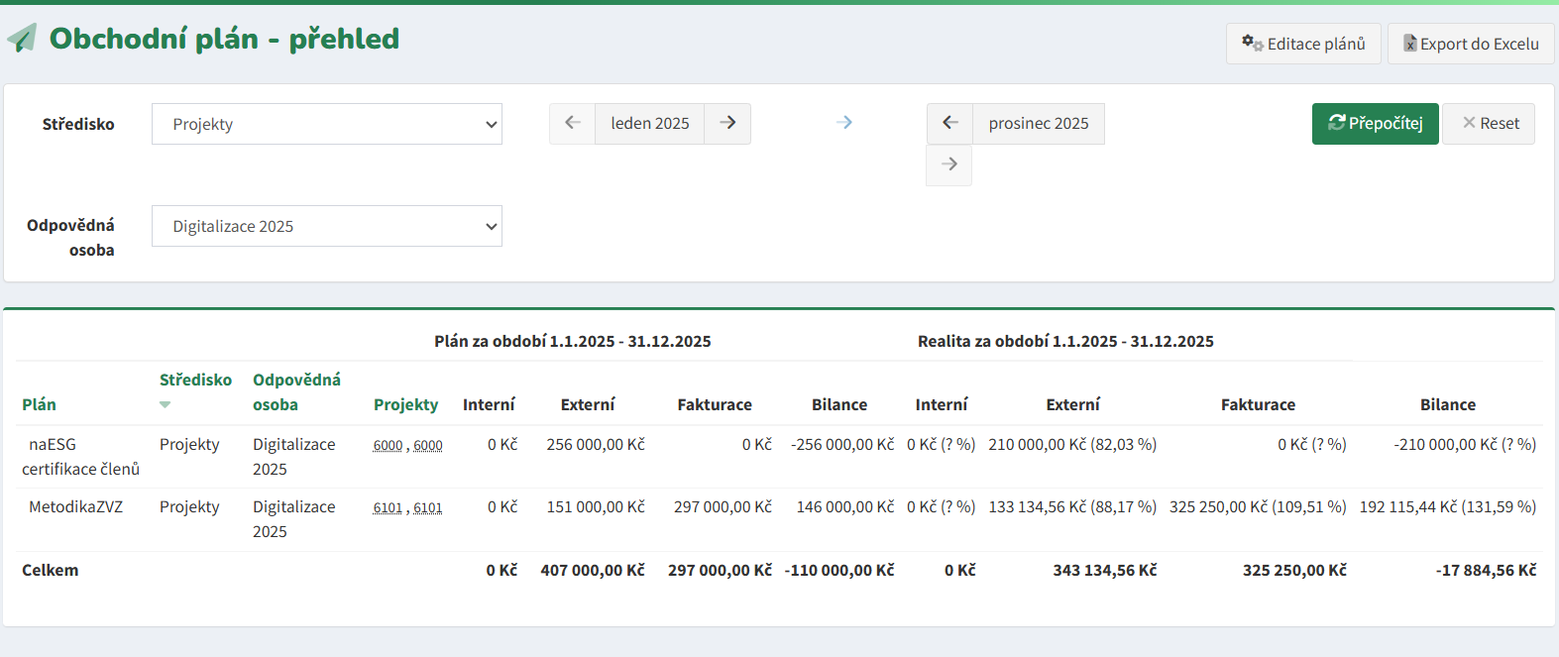Sort table by Plán column
This screenshot has width=1559, height=657.
(39, 404)
